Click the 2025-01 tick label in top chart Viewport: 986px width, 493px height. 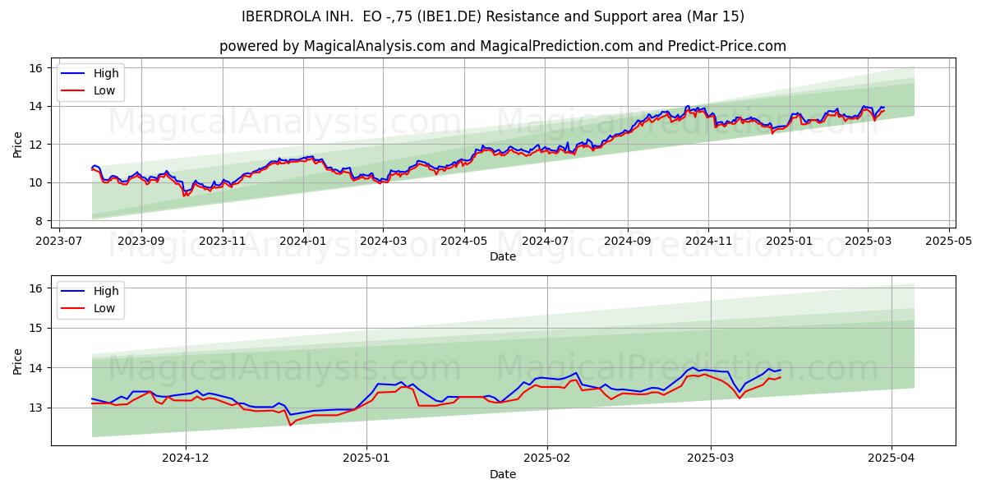pos(790,242)
